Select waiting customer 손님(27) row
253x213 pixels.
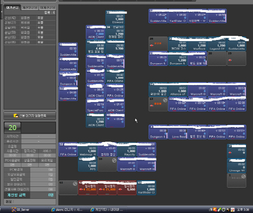tap(30, 22)
